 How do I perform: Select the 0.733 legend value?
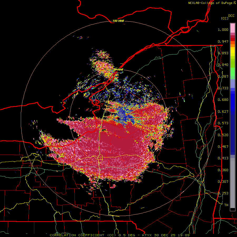pyautogui.click(x=223, y=88)
